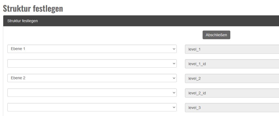The height and width of the screenshot is (116, 279).
Task: Expand via chevron next to level_3 row
Action: 174,107
